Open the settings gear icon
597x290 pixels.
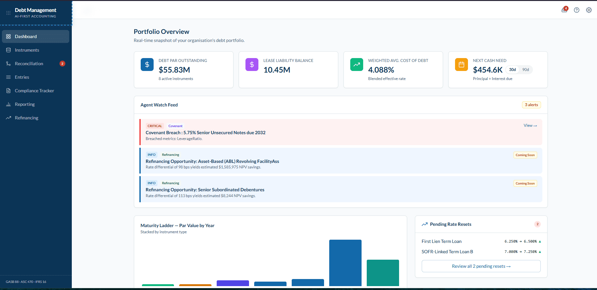coord(589,10)
